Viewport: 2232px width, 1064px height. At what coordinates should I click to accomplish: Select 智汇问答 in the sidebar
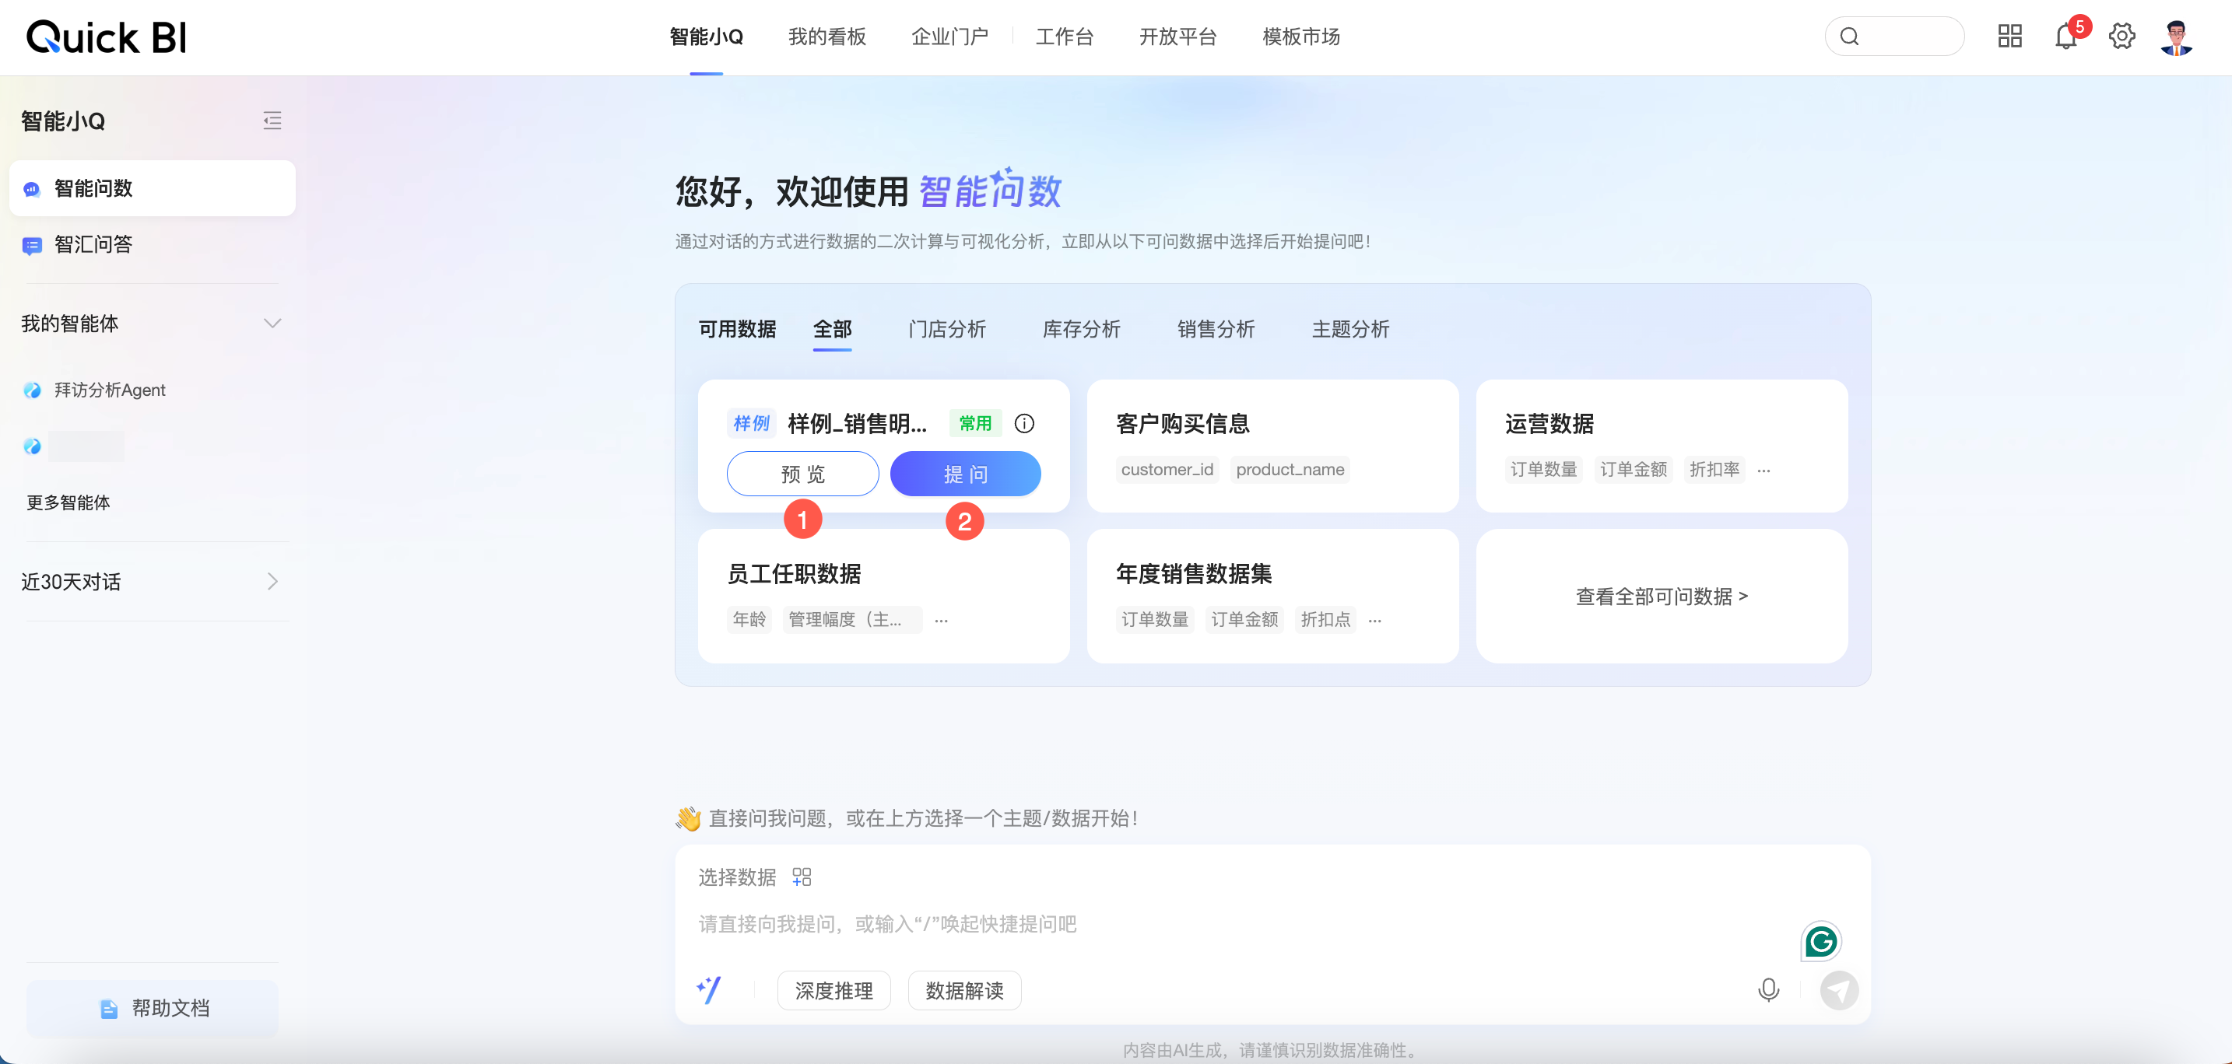point(153,244)
